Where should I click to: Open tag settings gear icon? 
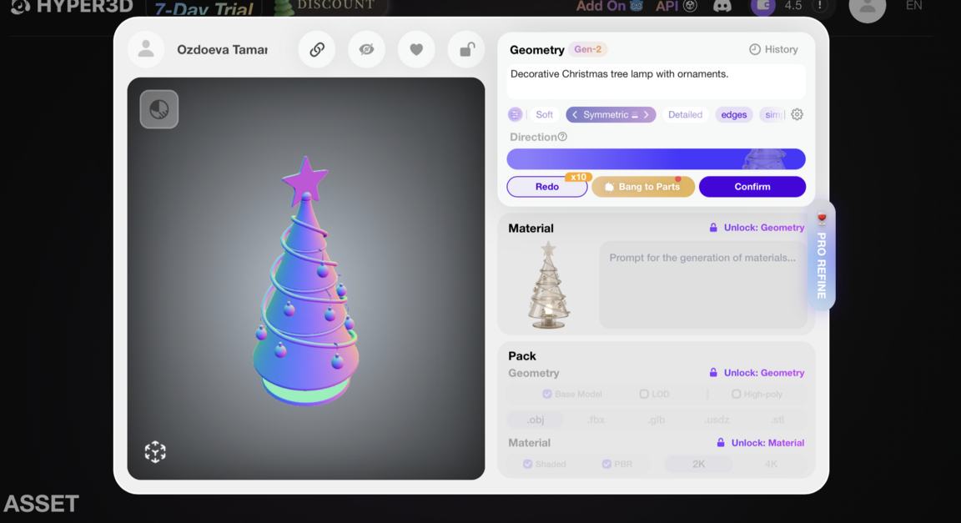(797, 114)
